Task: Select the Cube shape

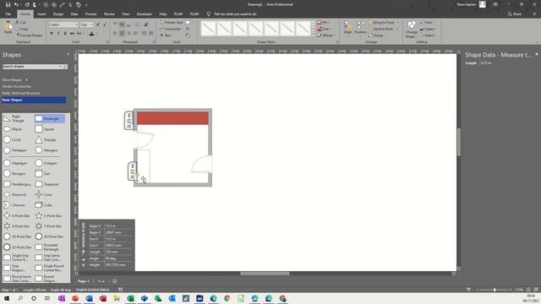Action: click(x=43, y=205)
